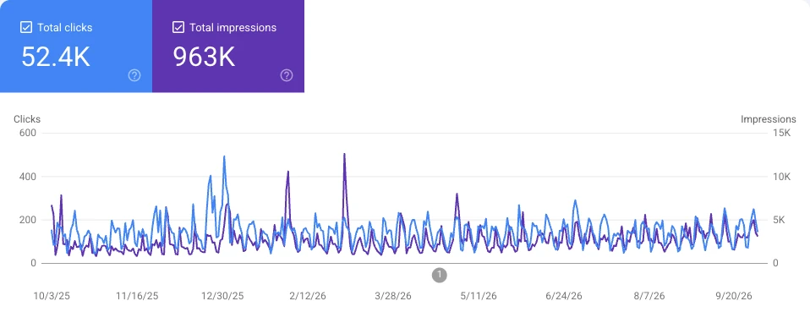Click the 10/3/25 date label
The image size is (810, 312).
point(52,296)
